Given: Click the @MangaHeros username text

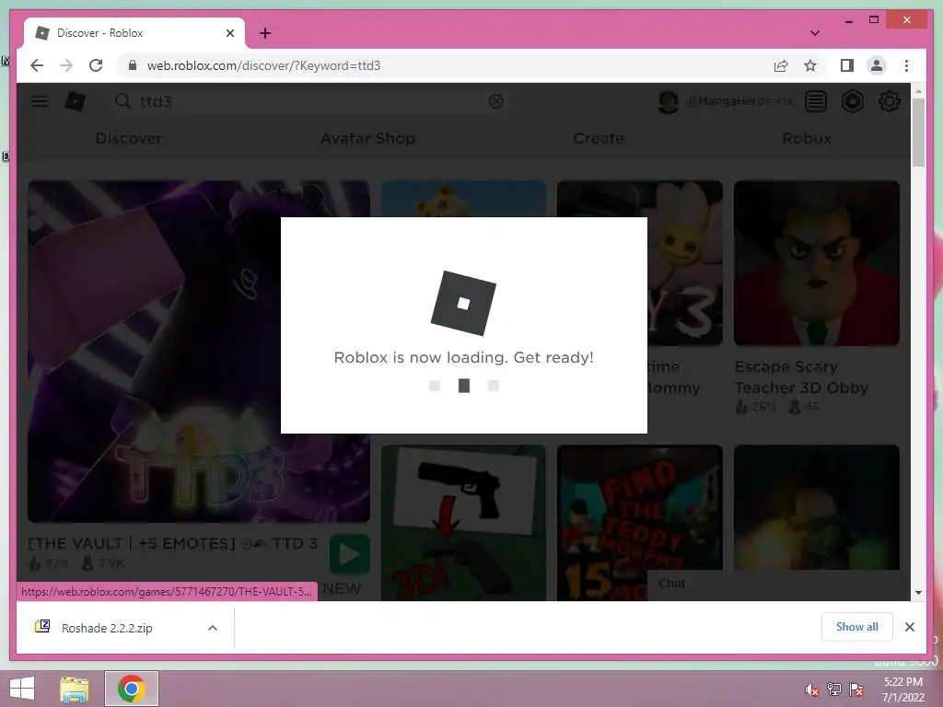Looking at the screenshot, I should (x=729, y=101).
